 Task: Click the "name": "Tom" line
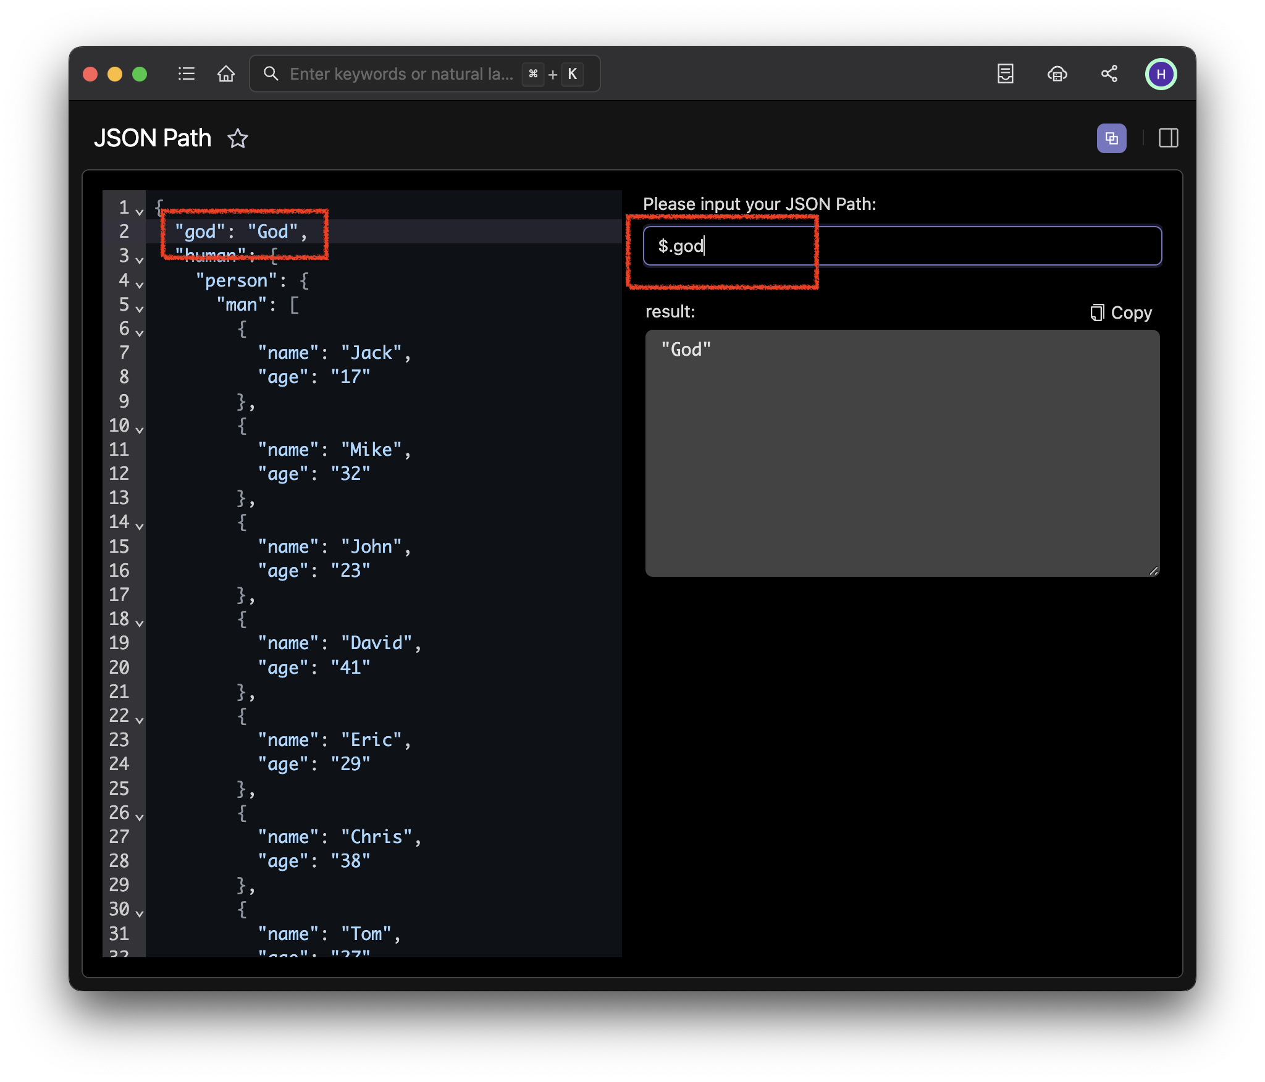(329, 934)
